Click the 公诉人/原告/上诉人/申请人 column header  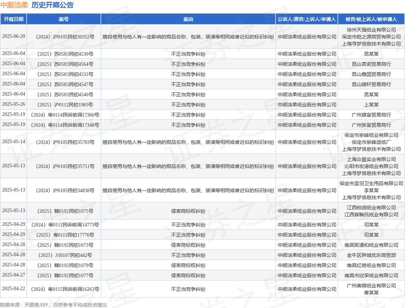(307, 19)
